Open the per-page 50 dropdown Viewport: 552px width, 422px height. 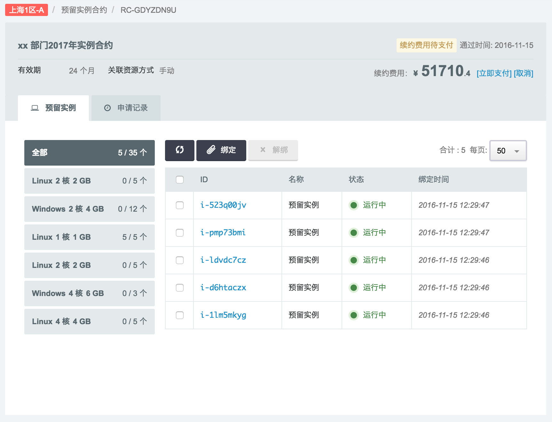pos(508,151)
